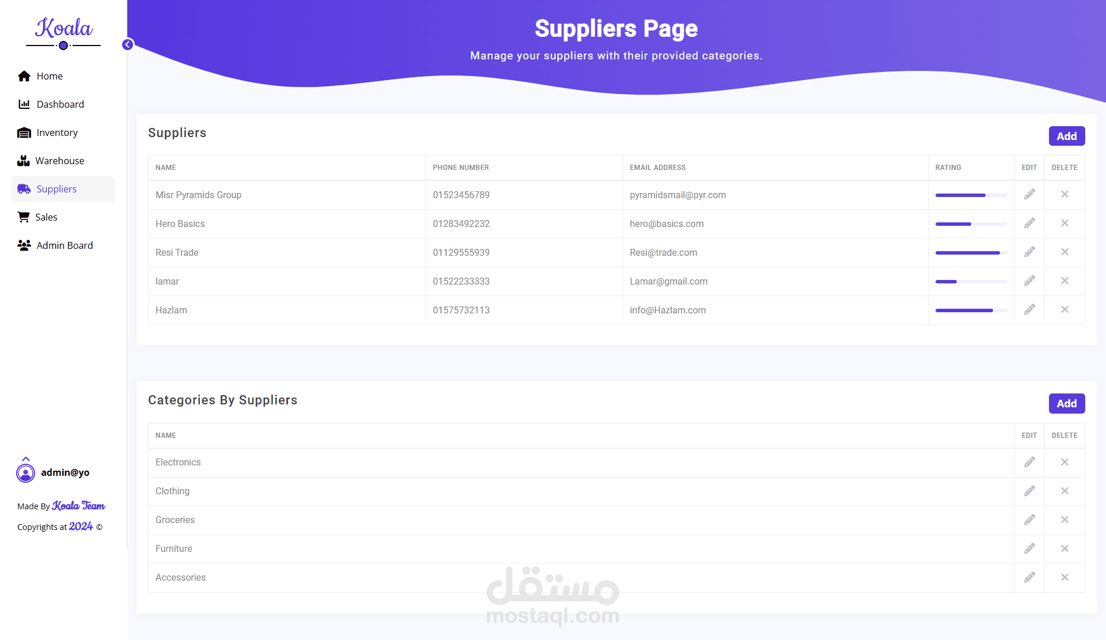Image resolution: width=1106 pixels, height=640 pixels.
Task: Delete the Resi Trade supplier row
Action: (1065, 252)
